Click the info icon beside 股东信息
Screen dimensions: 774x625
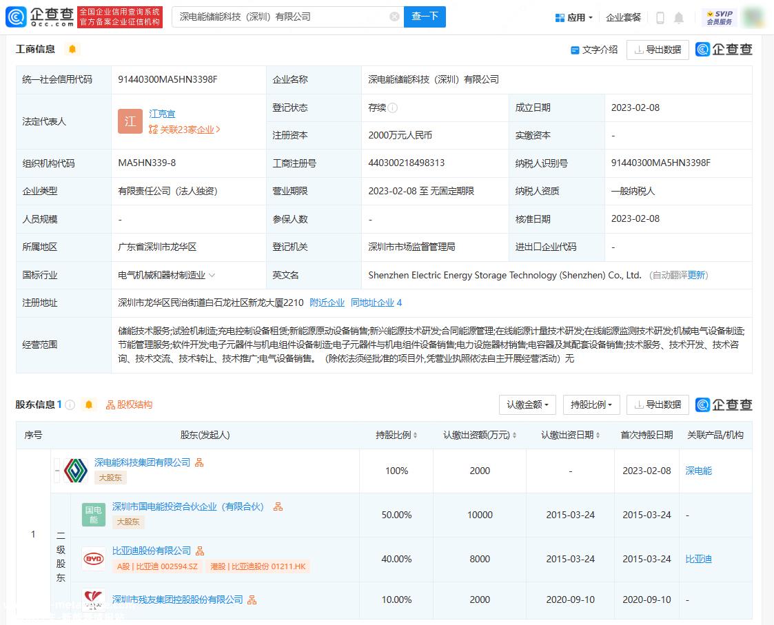pos(70,404)
